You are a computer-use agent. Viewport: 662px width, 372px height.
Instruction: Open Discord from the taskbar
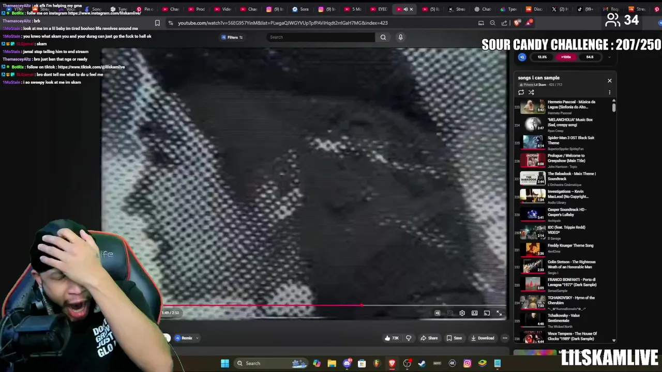click(347, 363)
